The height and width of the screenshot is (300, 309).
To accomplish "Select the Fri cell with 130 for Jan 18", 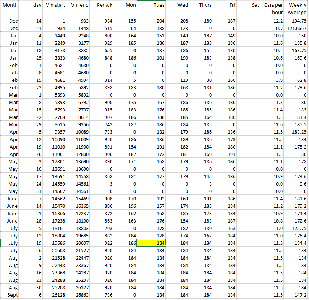I will click(225, 51).
